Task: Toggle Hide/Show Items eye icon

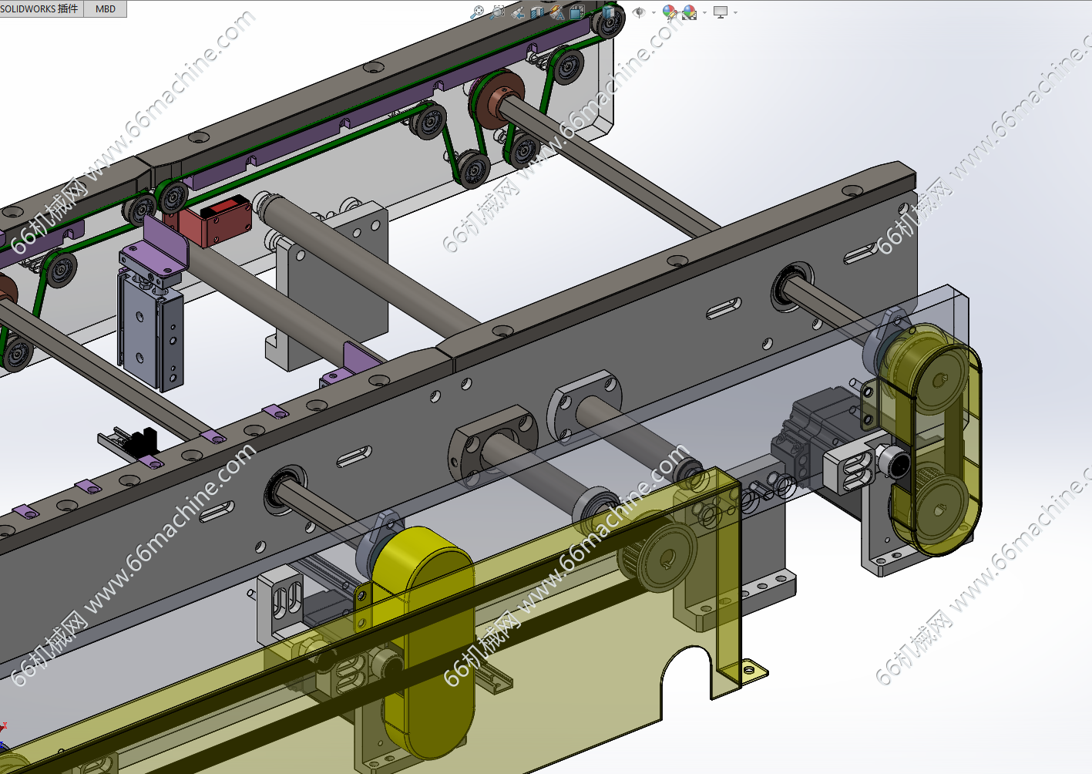Action: pyautogui.click(x=638, y=12)
